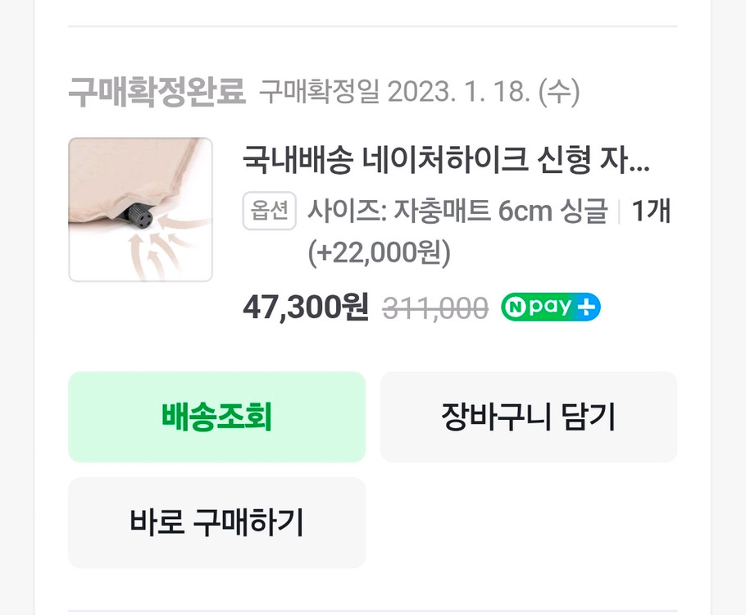This screenshot has height=615, width=746.
Task: Click the 배송조회 delivery tracking button
Action: pos(216,417)
